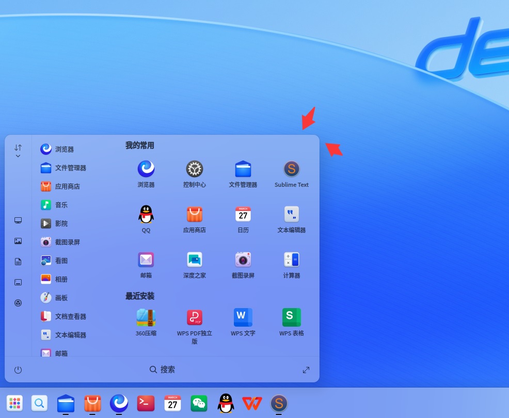Image resolution: width=509 pixels, height=418 pixels.
Task: Open the 计算器 calculator app
Action: (291, 265)
